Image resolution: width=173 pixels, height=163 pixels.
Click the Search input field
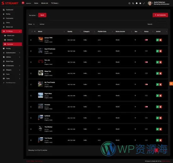pos(160,24)
